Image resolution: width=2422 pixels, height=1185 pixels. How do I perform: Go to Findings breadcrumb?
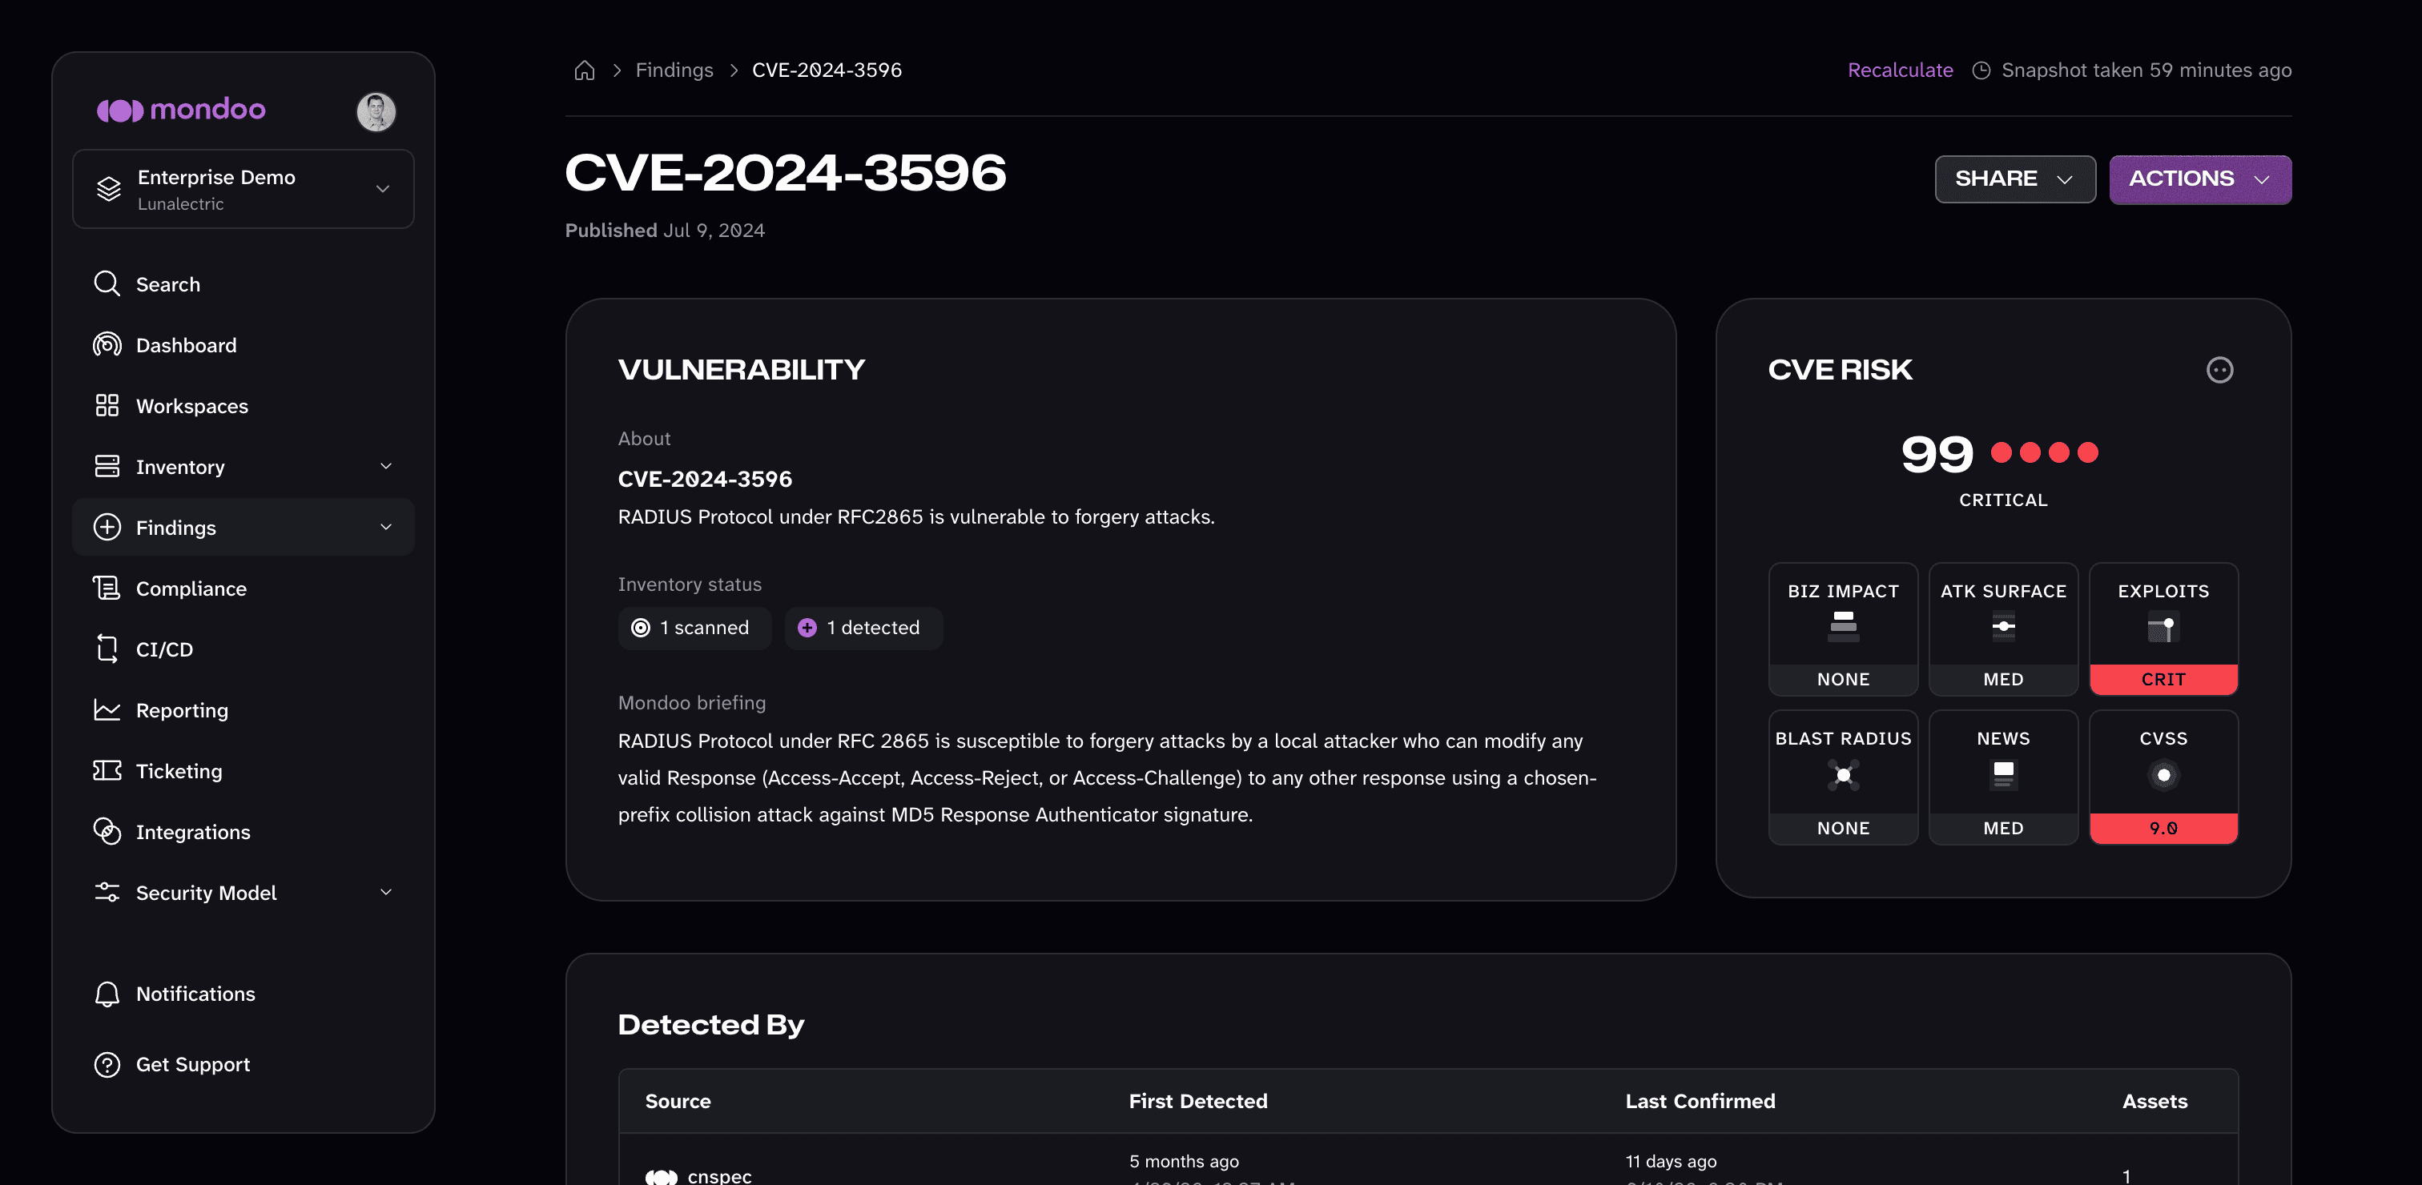click(x=674, y=70)
